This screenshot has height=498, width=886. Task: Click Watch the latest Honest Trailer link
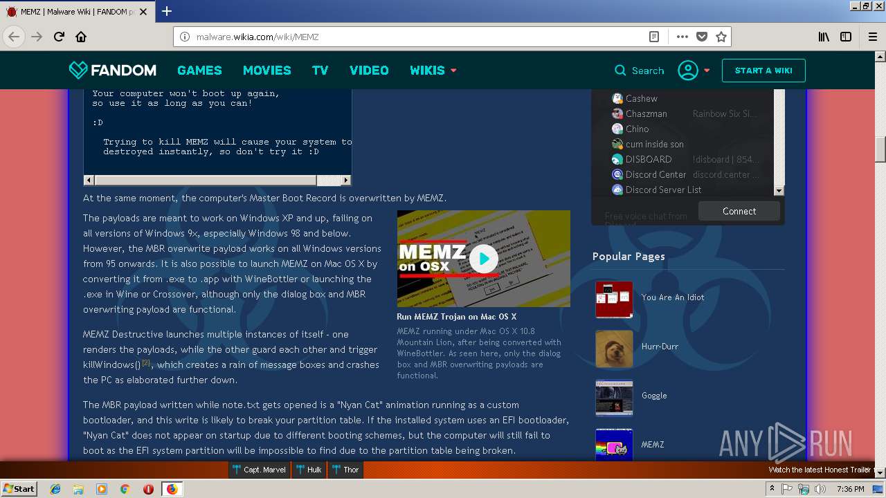point(819,470)
